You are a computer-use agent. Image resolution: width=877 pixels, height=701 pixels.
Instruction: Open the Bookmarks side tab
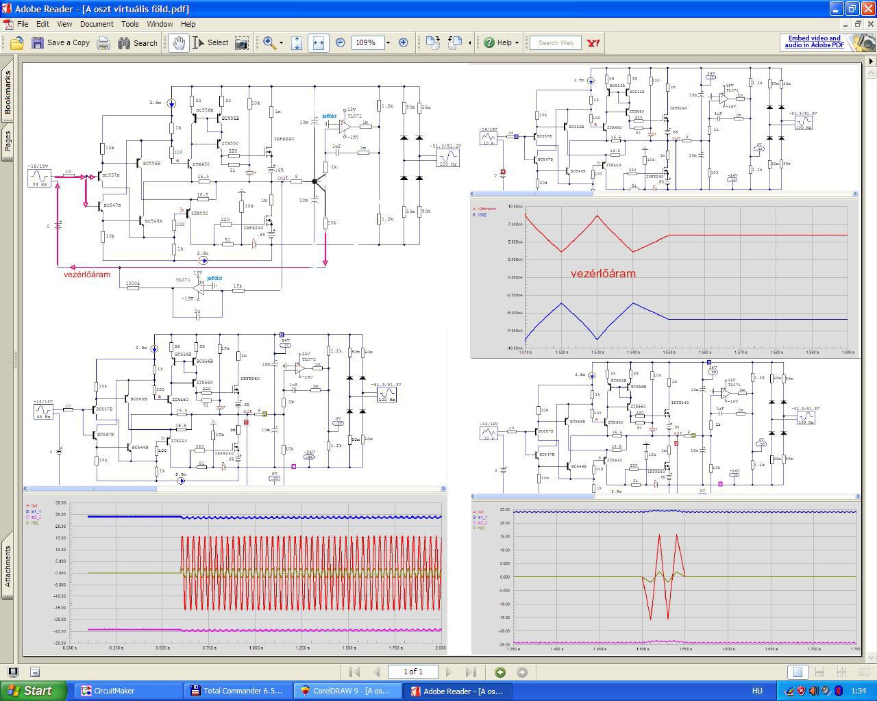coord(8,92)
